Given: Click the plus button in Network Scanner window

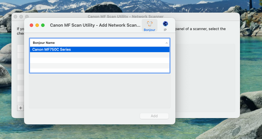Looking at the screenshot, I should coord(20,108).
